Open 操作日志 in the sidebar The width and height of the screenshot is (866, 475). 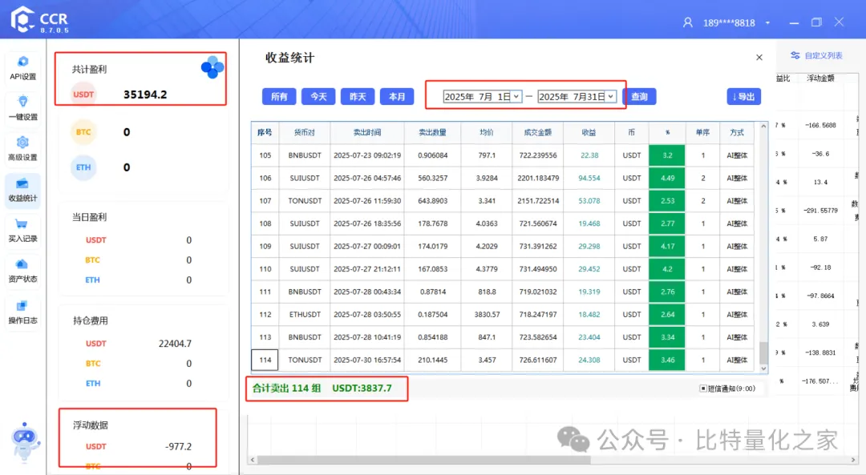[22, 312]
